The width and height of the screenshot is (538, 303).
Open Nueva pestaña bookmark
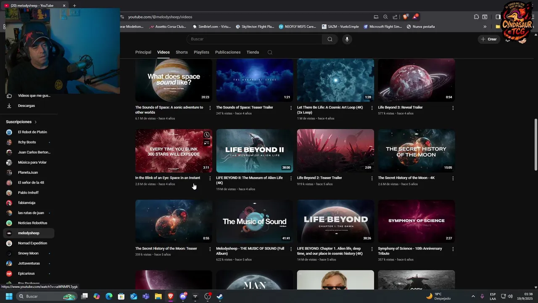(421, 27)
